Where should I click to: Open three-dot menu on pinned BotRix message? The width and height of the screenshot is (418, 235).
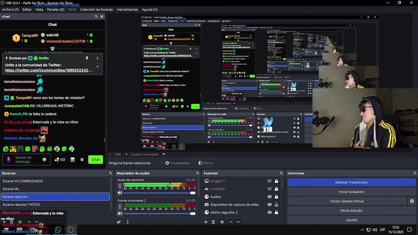click(x=97, y=58)
